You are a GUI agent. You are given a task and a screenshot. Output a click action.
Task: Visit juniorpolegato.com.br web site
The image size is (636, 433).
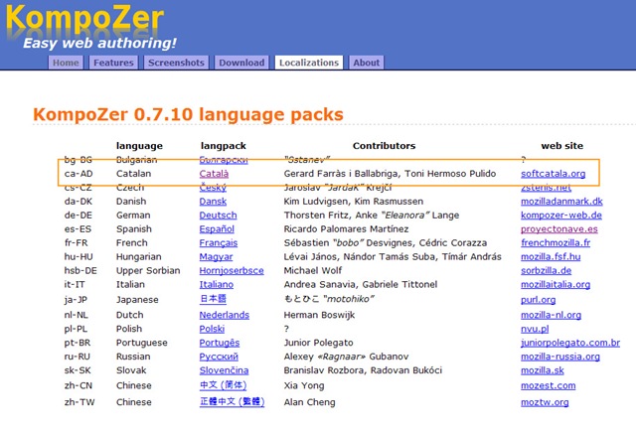pyautogui.click(x=570, y=343)
